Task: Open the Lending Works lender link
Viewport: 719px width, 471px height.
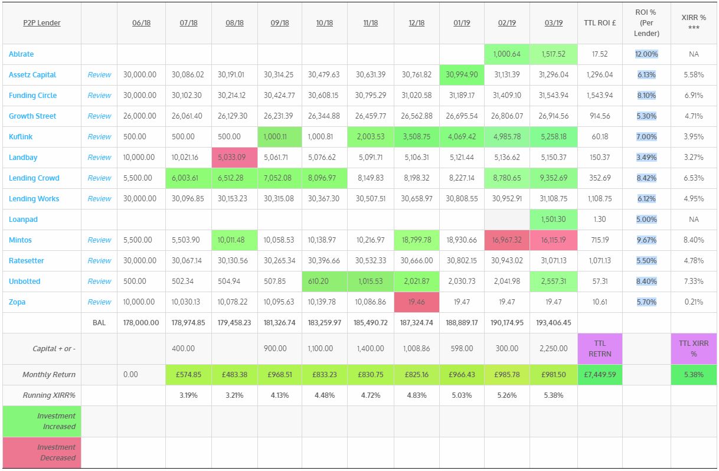Action: click(x=34, y=199)
